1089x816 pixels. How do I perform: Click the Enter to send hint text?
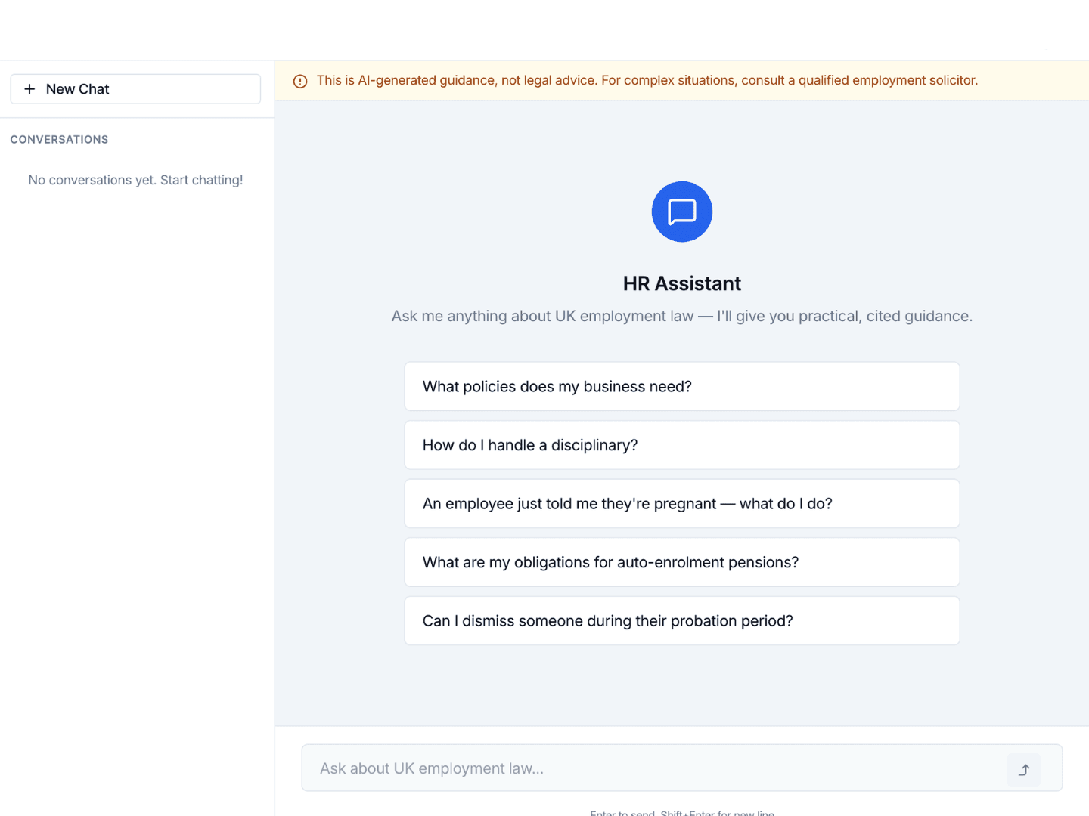coord(681,813)
